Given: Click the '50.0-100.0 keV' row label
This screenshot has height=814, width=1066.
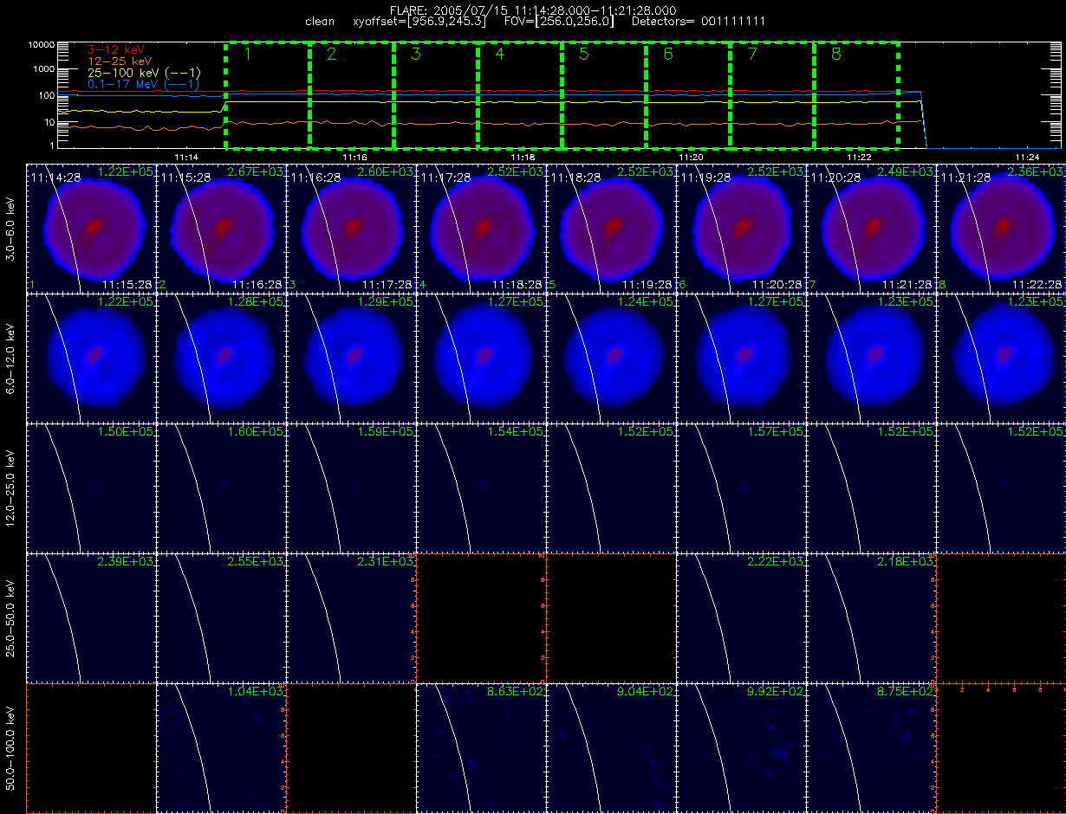Looking at the screenshot, I should click(11, 747).
